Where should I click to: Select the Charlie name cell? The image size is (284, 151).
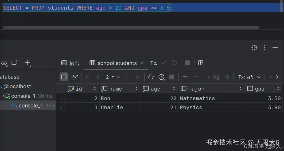(x=120, y=107)
